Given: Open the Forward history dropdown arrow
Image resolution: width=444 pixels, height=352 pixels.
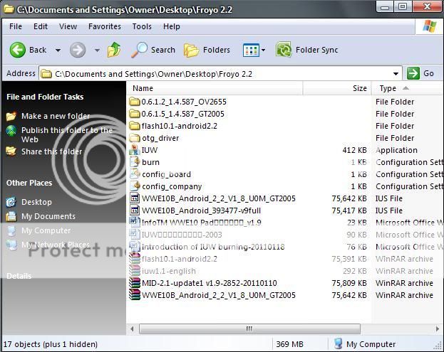Looking at the screenshot, I should [x=97, y=50].
